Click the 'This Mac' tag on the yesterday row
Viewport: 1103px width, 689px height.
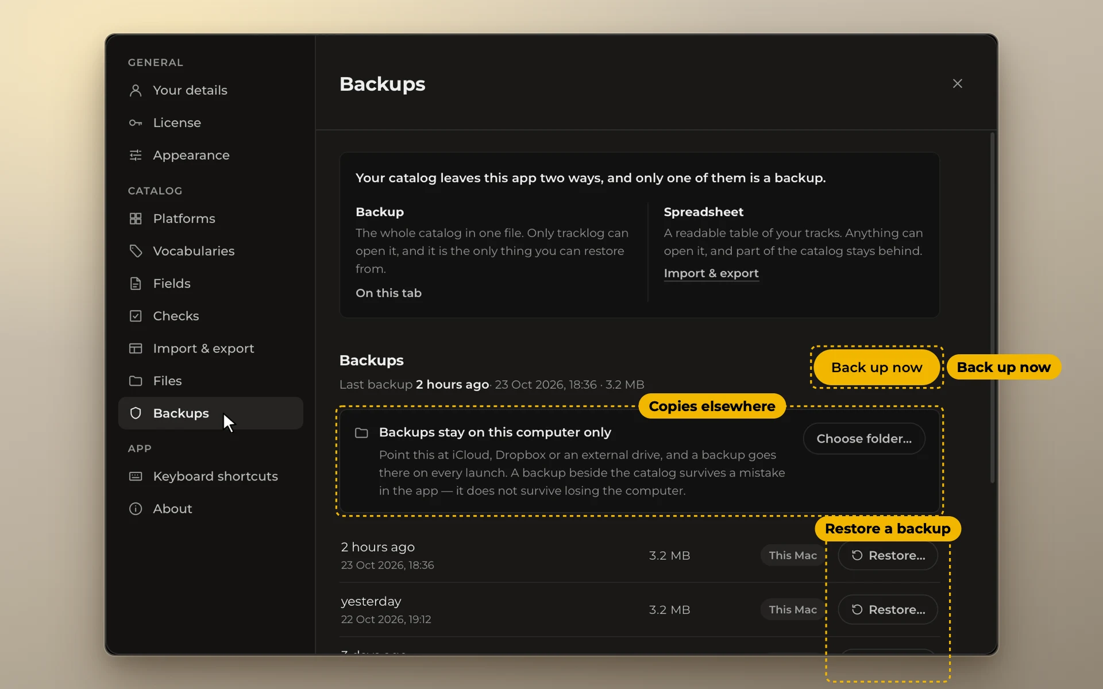pyautogui.click(x=793, y=609)
